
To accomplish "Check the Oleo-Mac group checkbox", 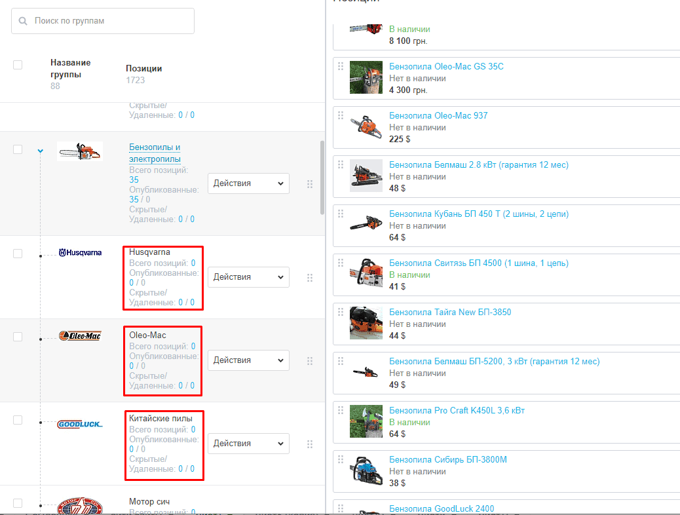I will (x=18, y=337).
